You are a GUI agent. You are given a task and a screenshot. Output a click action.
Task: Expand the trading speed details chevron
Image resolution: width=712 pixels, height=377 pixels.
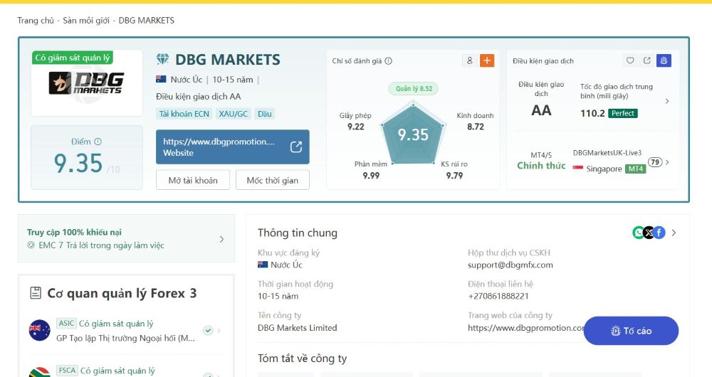tap(667, 101)
